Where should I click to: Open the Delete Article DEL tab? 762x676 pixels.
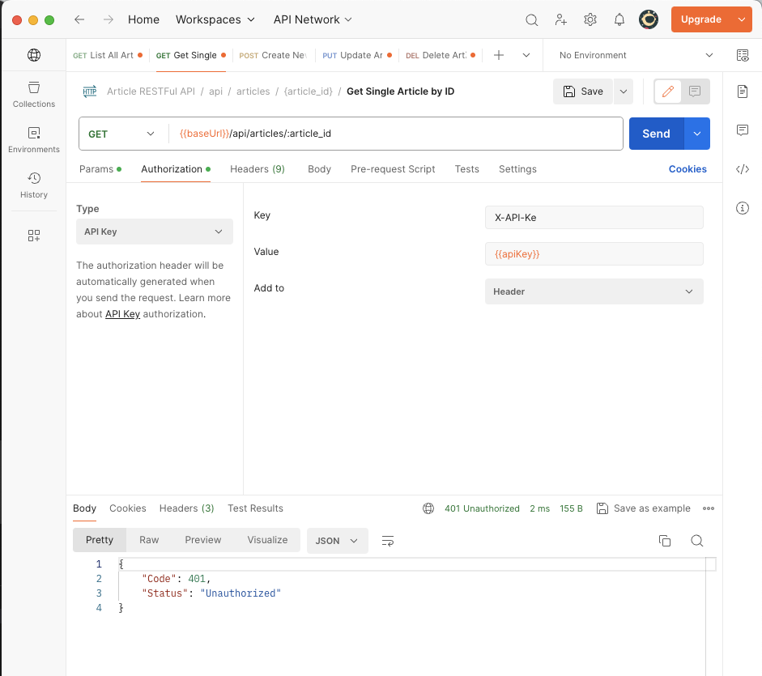pos(441,55)
